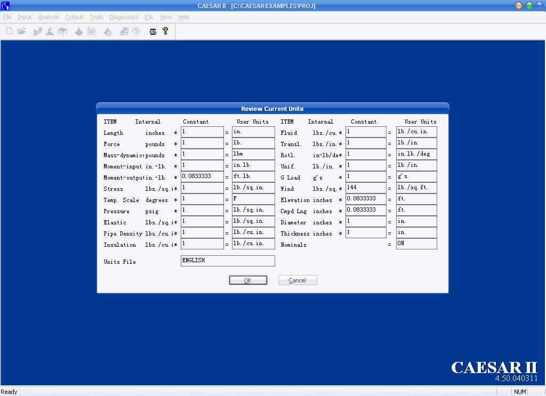Open the File menu
Viewport: 546px width, 396px height.
[7, 17]
